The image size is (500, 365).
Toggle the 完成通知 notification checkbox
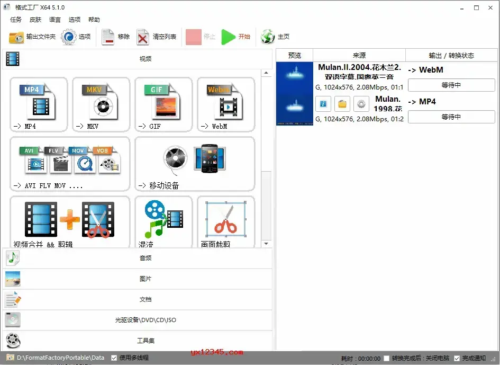click(457, 358)
